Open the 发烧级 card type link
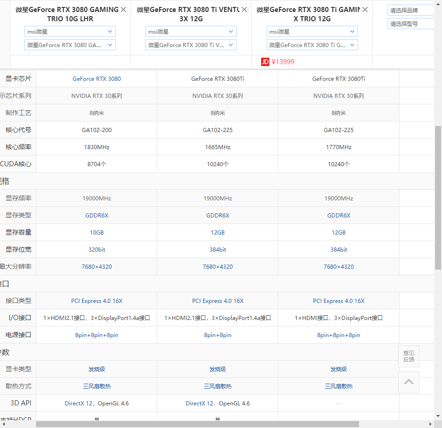 click(96, 369)
